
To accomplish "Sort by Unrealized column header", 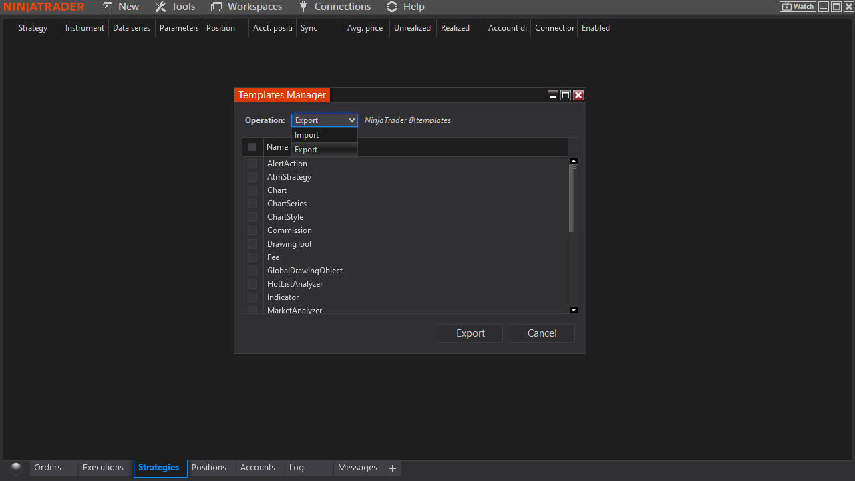I will click(413, 28).
